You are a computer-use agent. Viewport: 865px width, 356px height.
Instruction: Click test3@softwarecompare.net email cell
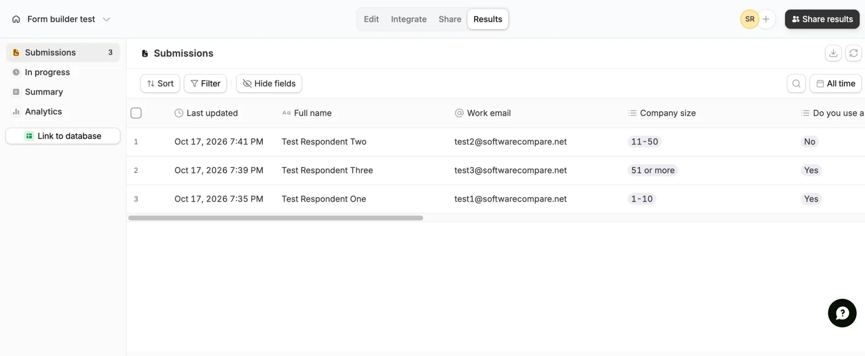(510, 170)
